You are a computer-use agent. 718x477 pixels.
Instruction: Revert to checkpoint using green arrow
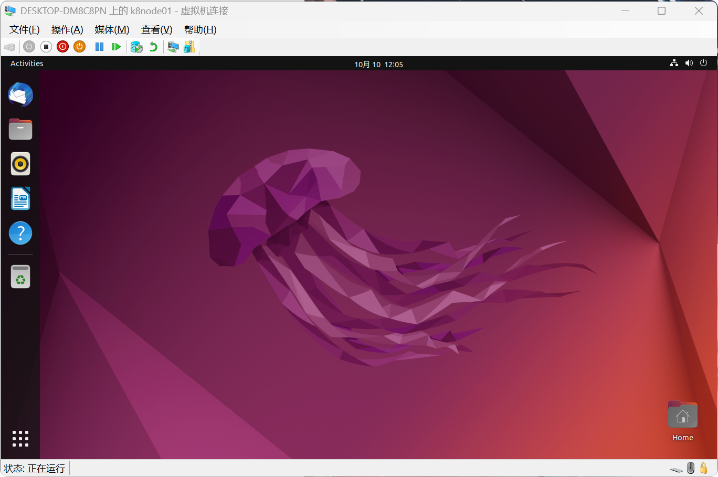click(x=153, y=47)
